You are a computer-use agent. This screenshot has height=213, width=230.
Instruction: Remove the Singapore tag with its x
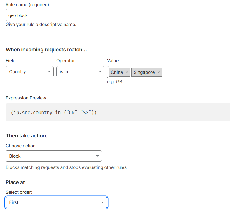pos(159,72)
